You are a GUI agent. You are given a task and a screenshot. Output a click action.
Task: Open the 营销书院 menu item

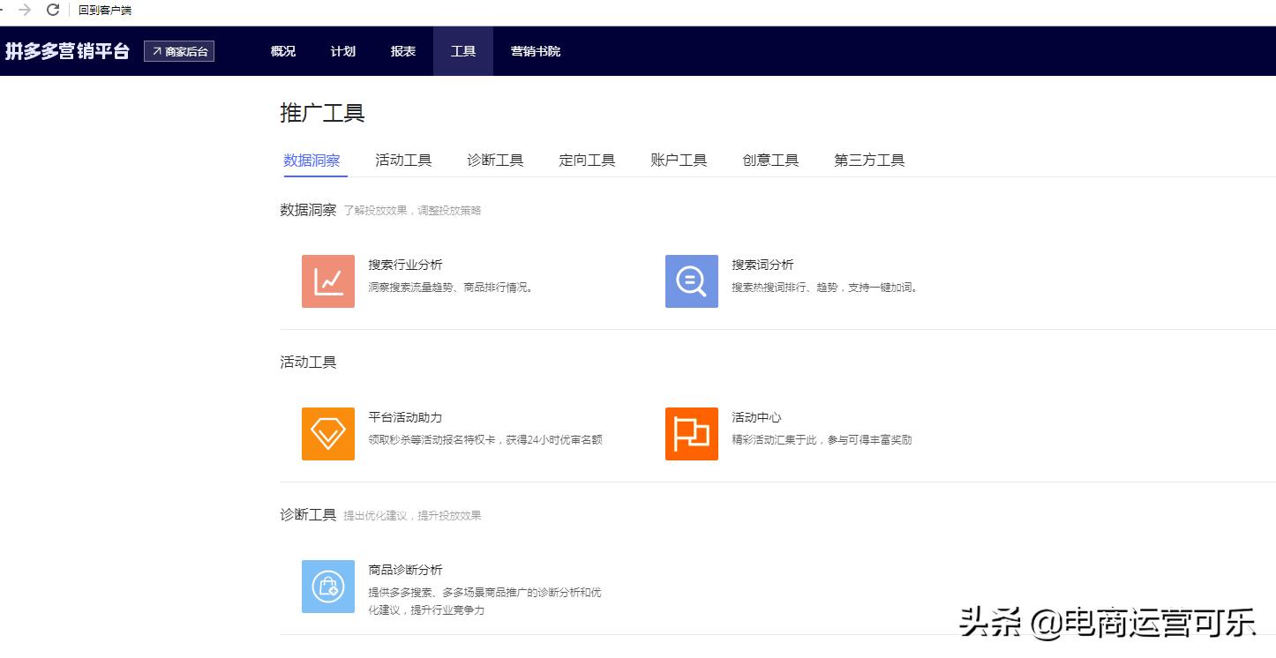pyautogui.click(x=534, y=51)
